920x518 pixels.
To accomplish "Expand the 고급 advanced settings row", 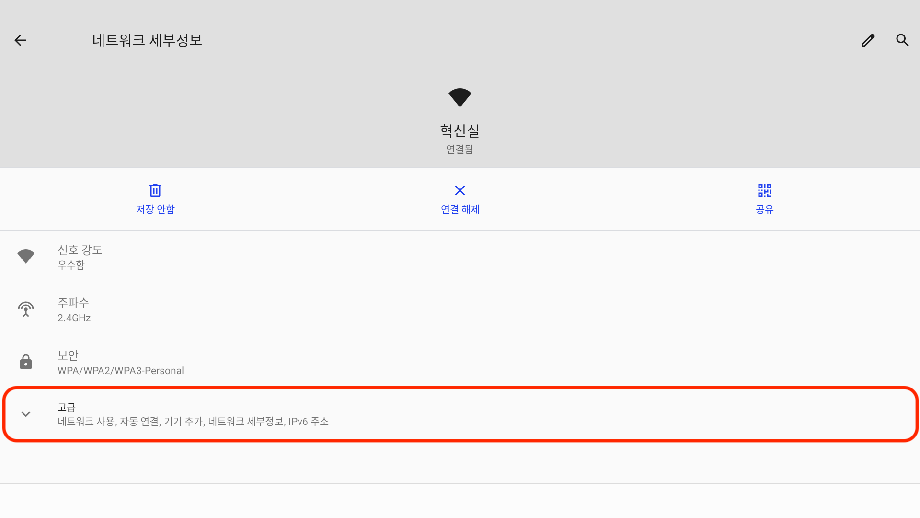I will click(460, 414).
